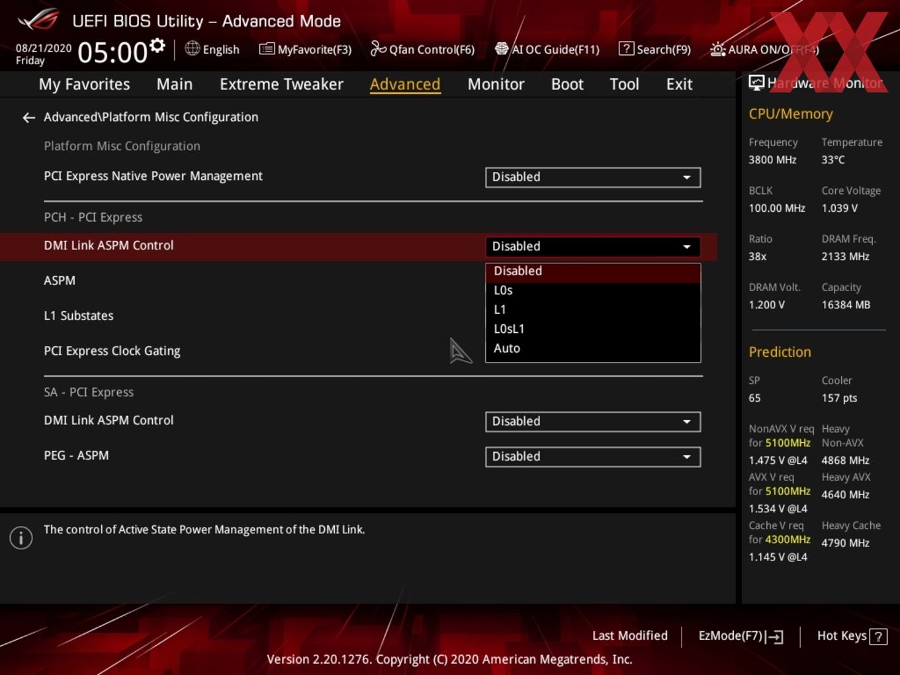This screenshot has height=675, width=900.
Task: Click the SA - PCI Express heading
Action: (x=89, y=392)
